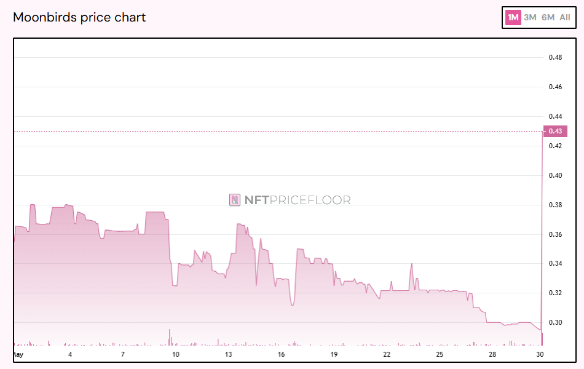Image resolution: width=584 pixels, height=369 pixels.
Task: Click the highlighted 0.43 current price label
Action: (555, 131)
